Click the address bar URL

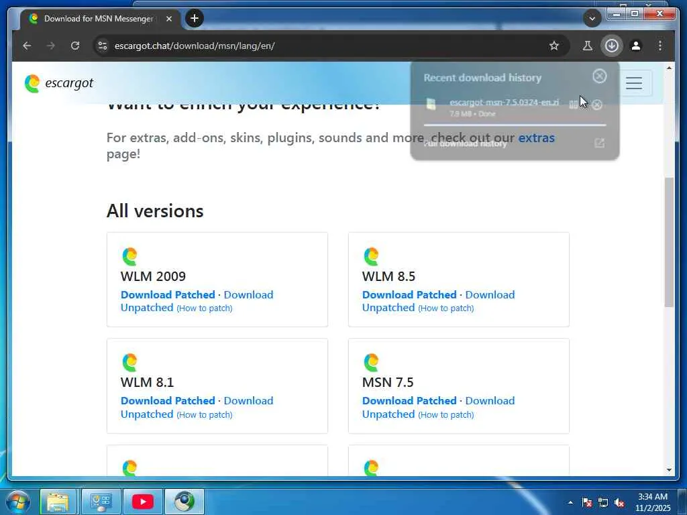pos(195,46)
